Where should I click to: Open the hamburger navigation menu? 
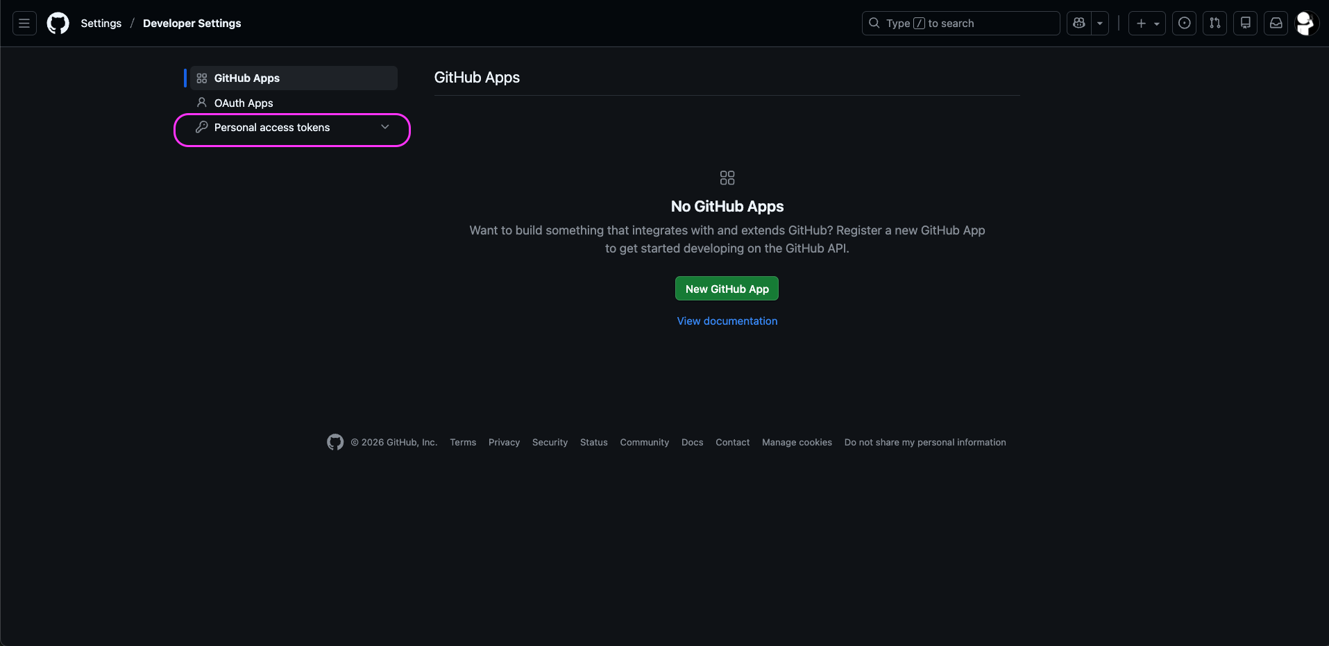[x=24, y=24]
